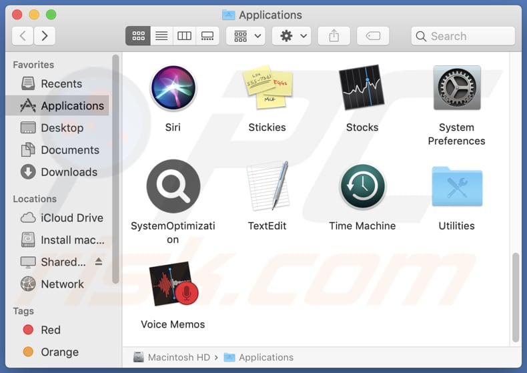Image resolution: width=527 pixels, height=373 pixels.
Task: Click into the Search field
Action: [463, 36]
